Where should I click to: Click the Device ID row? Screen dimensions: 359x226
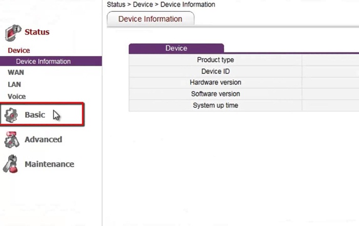point(244,71)
